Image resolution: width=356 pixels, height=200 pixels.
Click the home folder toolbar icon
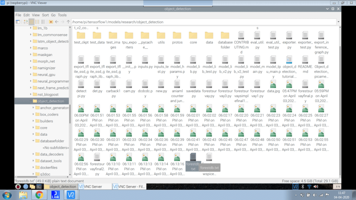(51, 22)
